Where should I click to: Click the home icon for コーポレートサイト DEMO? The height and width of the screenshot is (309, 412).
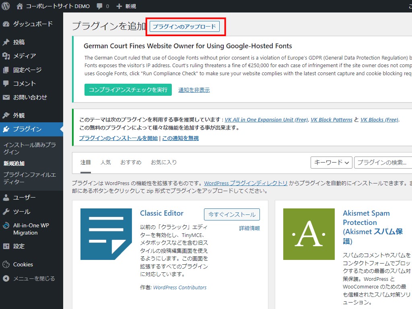(x=20, y=6)
